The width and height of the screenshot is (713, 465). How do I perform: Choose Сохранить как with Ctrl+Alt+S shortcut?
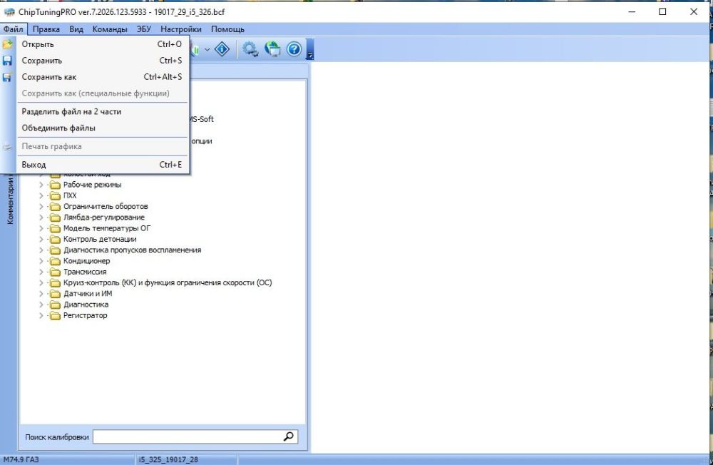point(102,77)
